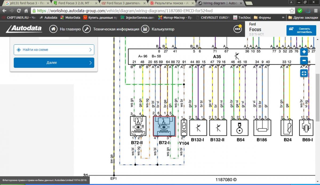Reload the page with the refresh icon

(19, 11)
